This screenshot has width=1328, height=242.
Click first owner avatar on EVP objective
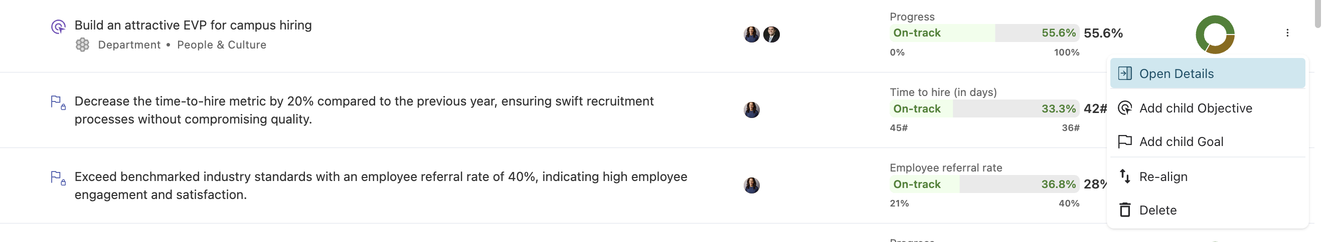pos(751,34)
